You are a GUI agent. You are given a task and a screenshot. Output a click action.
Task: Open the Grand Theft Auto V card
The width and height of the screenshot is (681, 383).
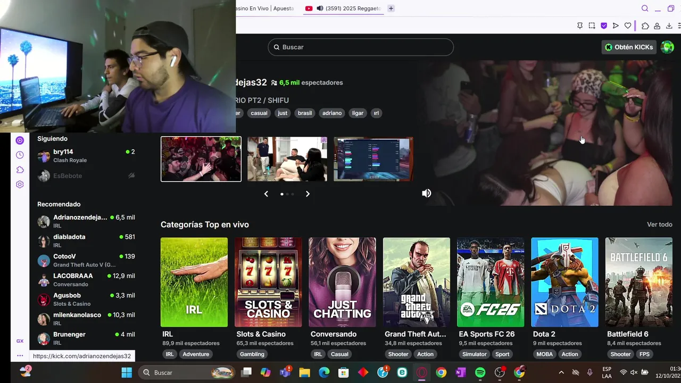coord(417,282)
